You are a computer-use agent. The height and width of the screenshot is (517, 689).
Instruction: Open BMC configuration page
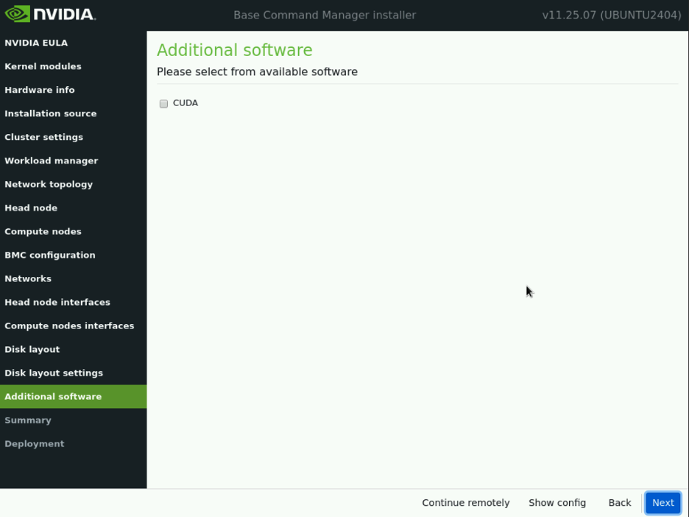pyautogui.click(x=50, y=255)
